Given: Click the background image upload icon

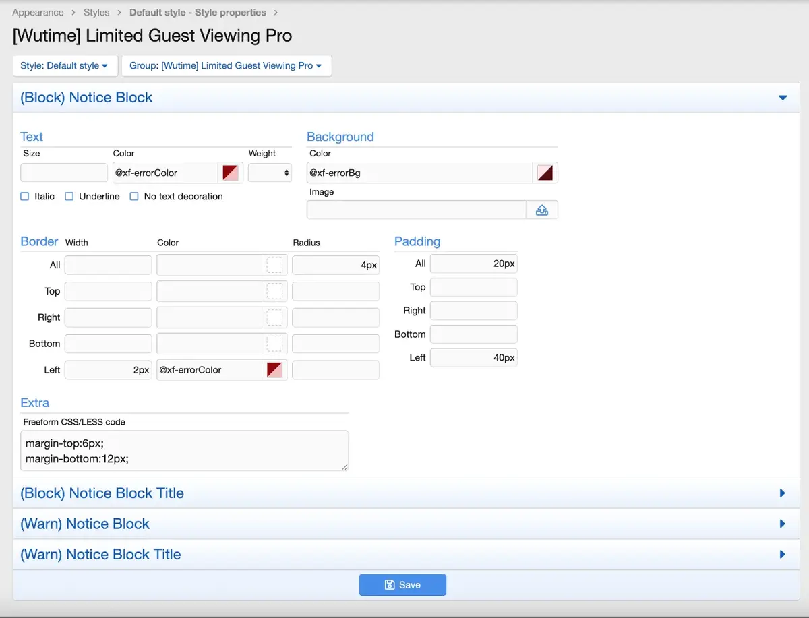Looking at the screenshot, I should (541, 210).
